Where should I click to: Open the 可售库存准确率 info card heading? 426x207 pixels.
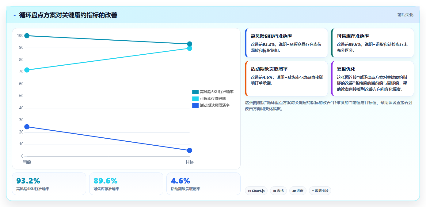(x=353, y=36)
